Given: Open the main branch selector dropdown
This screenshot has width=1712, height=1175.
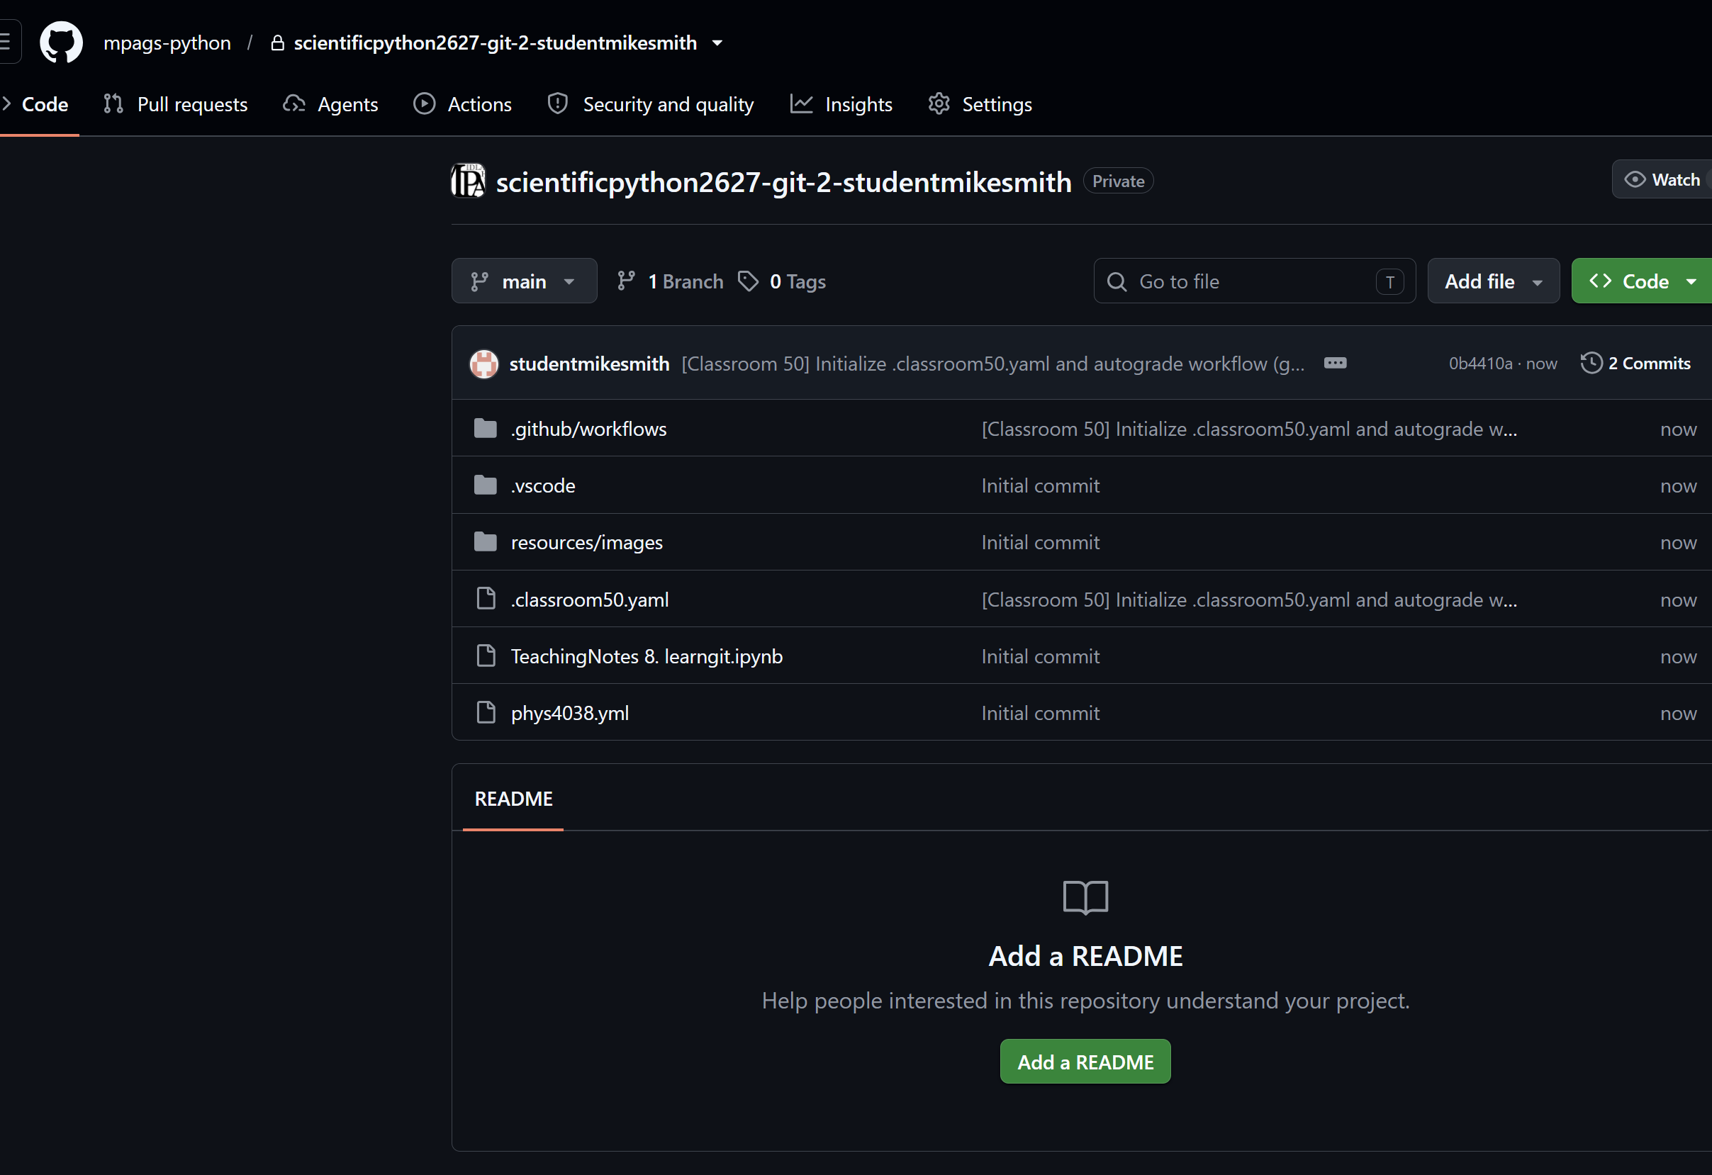Looking at the screenshot, I should pos(524,281).
